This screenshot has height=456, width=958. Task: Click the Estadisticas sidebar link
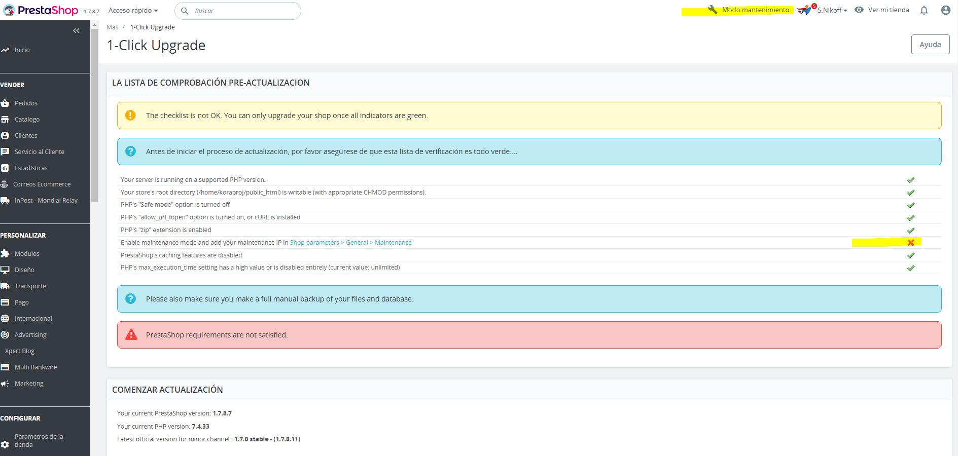[31, 168]
